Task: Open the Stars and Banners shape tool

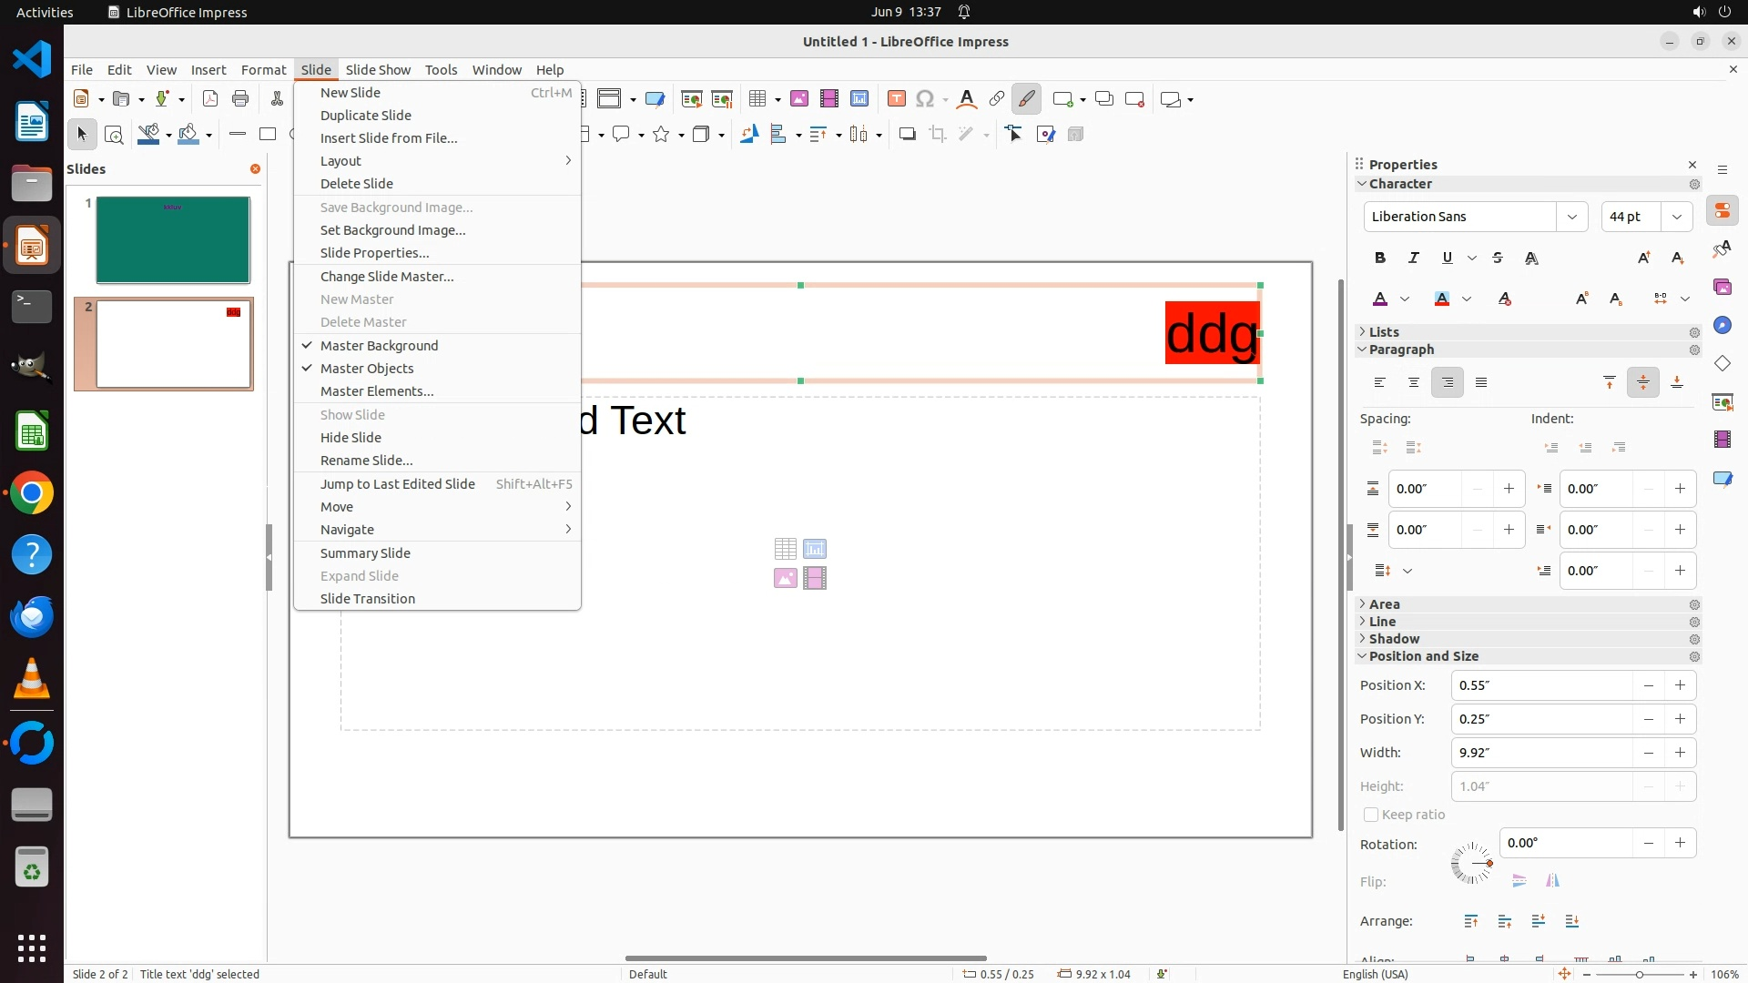Action: tap(662, 135)
